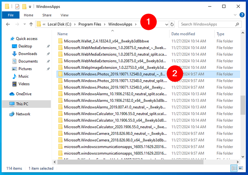Switch to Details view icon
The height and width of the screenshot is (175, 248).
[234, 168]
